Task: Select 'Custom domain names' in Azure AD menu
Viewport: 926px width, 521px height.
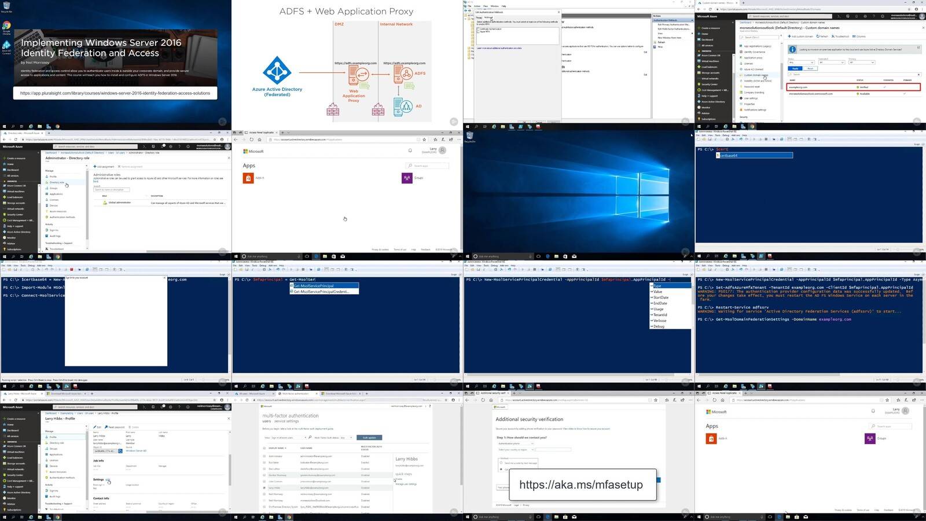Action: point(756,75)
